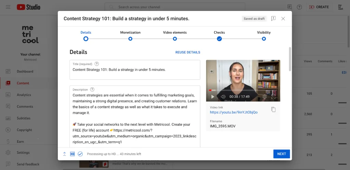This screenshot has width=350, height=170.
Task: Click into the Title text field
Action: point(135,70)
